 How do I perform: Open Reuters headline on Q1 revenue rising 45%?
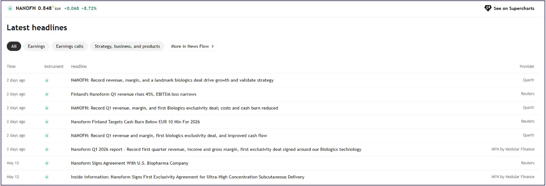coord(133,94)
